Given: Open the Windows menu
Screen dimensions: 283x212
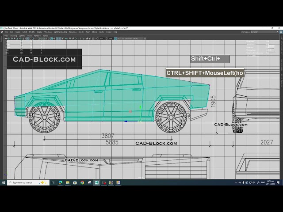Looking at the screenshot, I should click(x=48, y=32).
